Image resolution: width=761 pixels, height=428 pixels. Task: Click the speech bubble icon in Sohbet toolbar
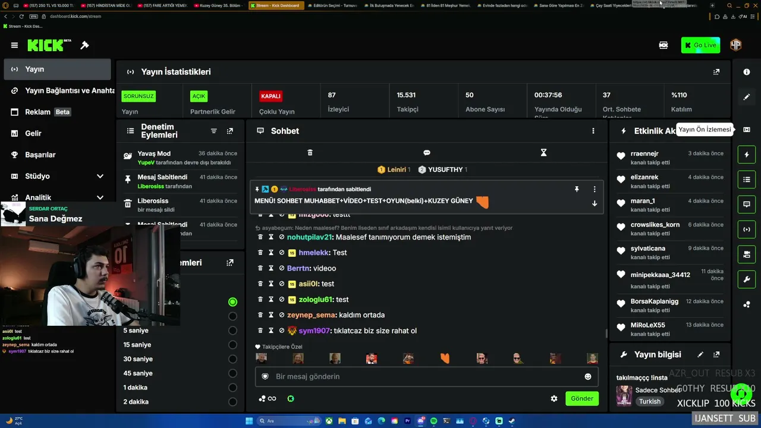[x=427, y=153]
